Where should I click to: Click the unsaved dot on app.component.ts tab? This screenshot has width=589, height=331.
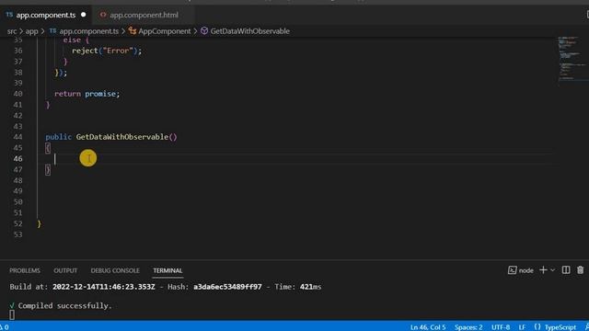click(x=84, y=15)
